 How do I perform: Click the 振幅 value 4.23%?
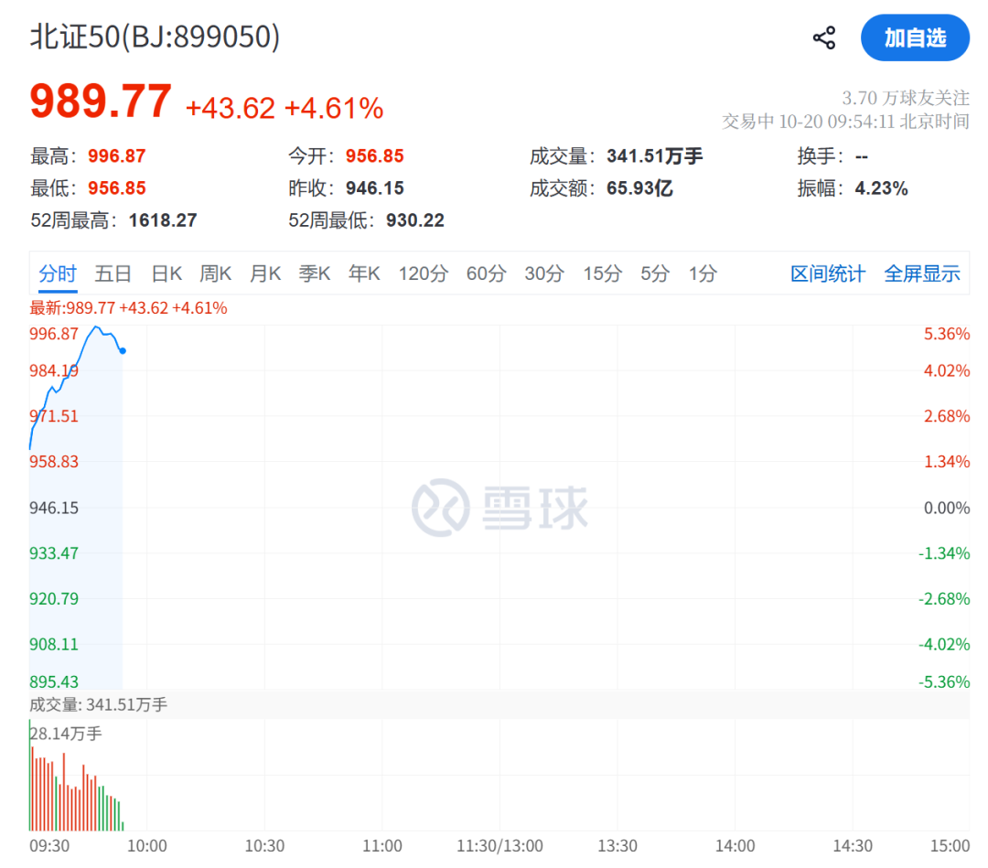(882, 188)
